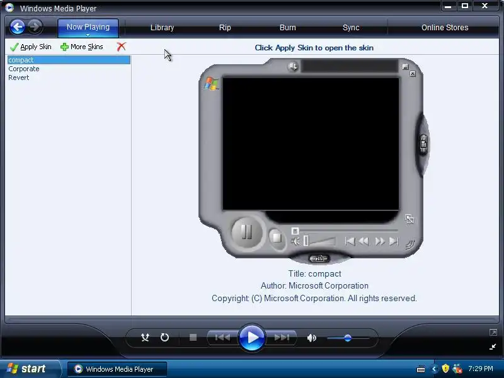Open the Now Playing tab dropdown arrow
This screenshot has width=504, height=378.
(x=88, y=35)
